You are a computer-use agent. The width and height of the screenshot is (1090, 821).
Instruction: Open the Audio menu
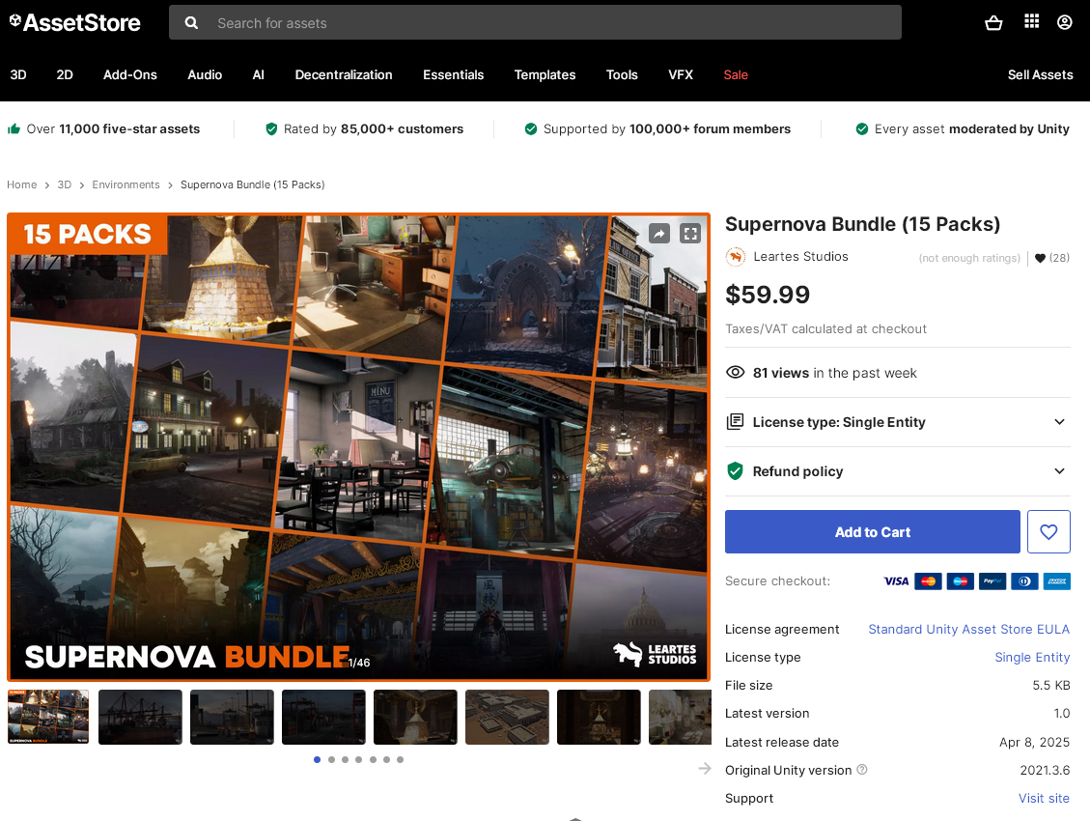[x=205, y=75]
